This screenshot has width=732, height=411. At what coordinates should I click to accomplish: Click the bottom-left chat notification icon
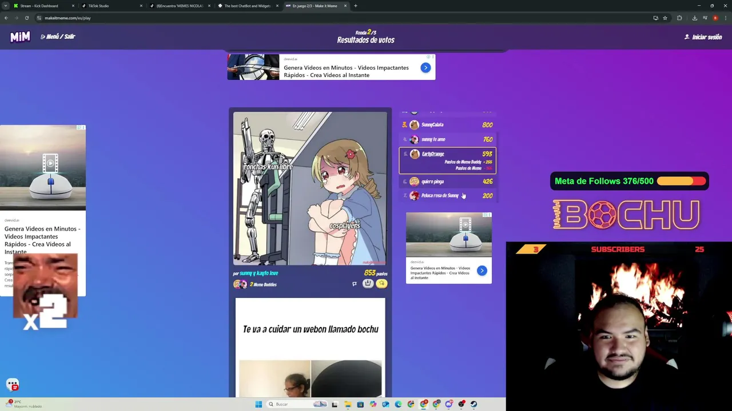click(x=13, y=385)
